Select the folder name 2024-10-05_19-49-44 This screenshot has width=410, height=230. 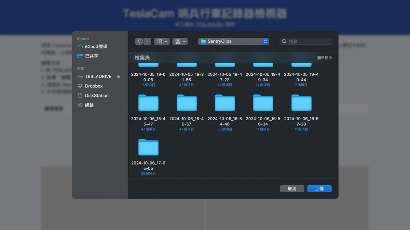tap(301, 77)
